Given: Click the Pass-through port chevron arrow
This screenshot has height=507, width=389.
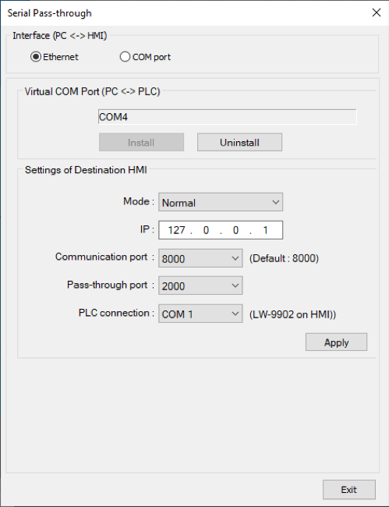Looking at the screenshot, I should coord(235,285).
